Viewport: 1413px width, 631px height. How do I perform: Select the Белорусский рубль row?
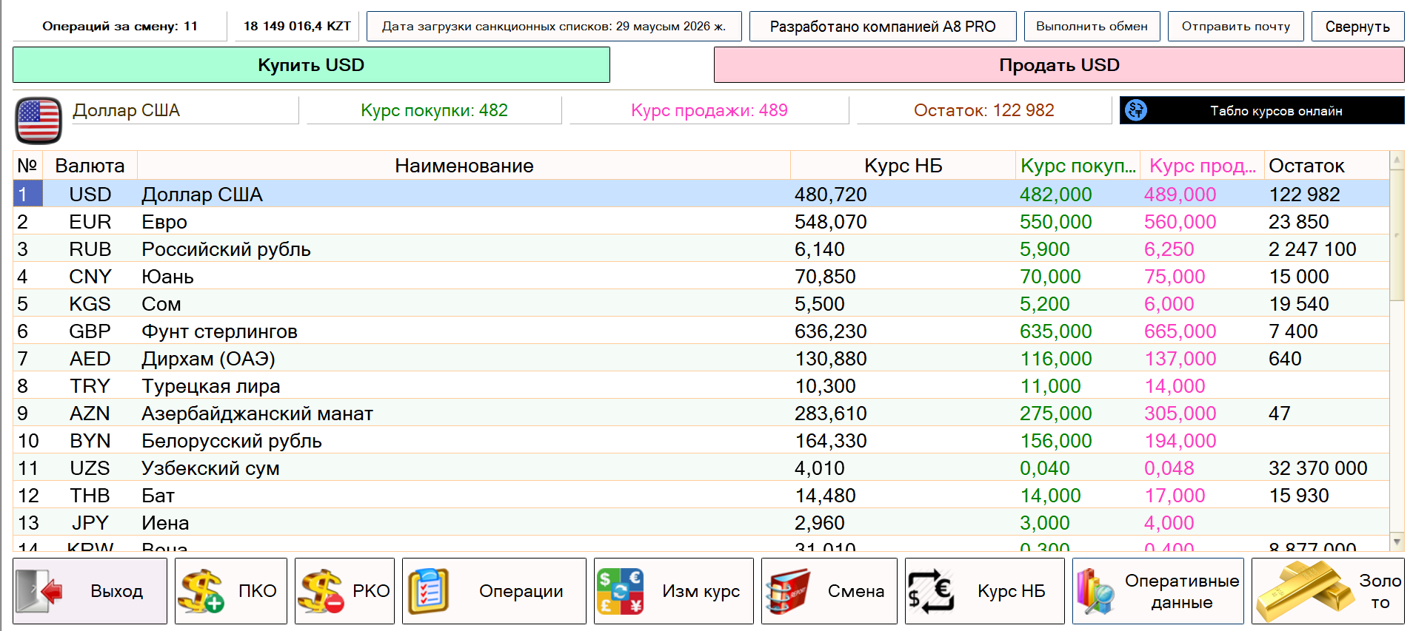tap(701, 441)
